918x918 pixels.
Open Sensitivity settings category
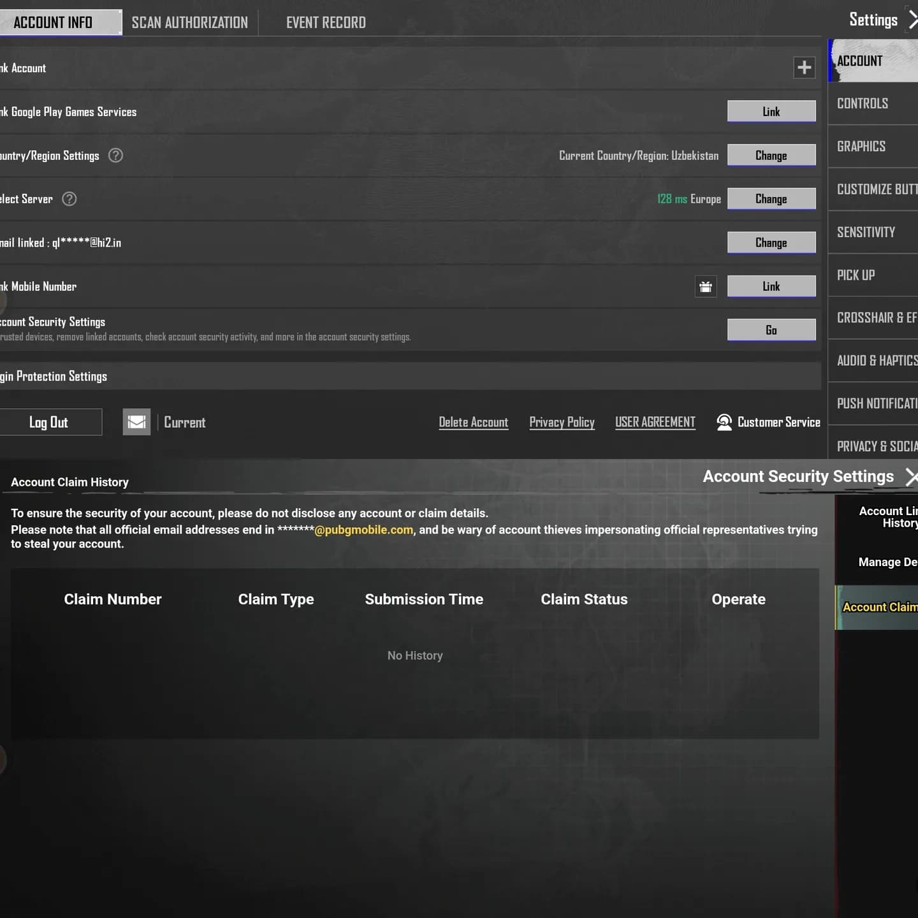click(873, 232)
